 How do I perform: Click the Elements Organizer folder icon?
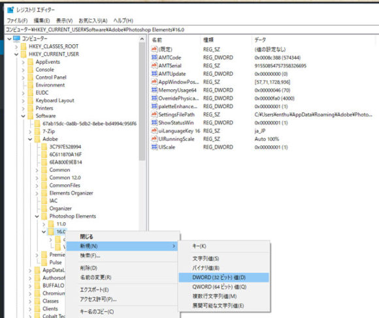point(44,193)
